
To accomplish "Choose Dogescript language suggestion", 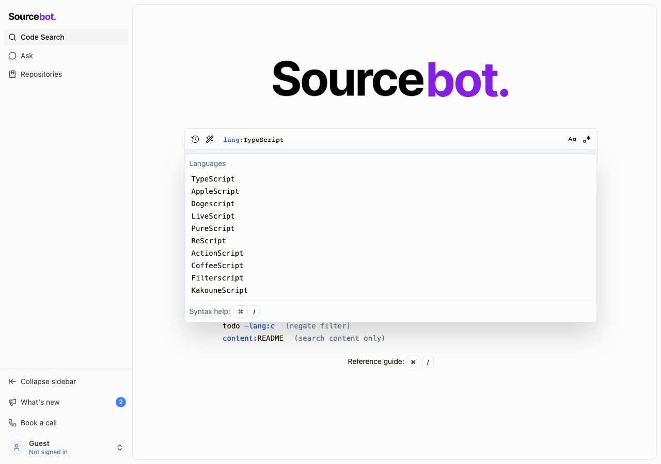I will (x=391, y=204).
